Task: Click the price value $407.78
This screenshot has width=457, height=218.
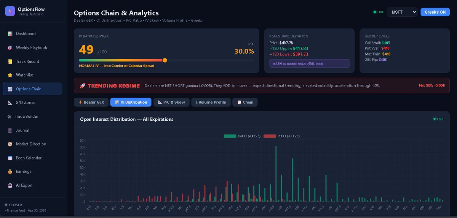Action: tap(286, 43)
